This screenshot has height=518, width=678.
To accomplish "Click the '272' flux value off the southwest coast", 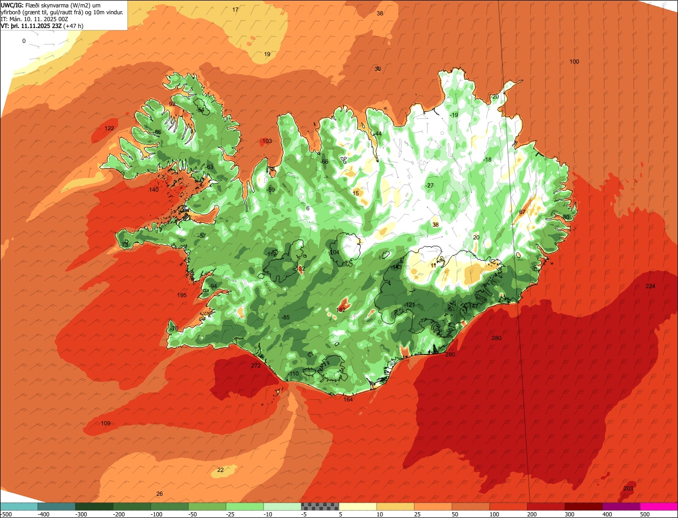I will click(x=256, y=365).
